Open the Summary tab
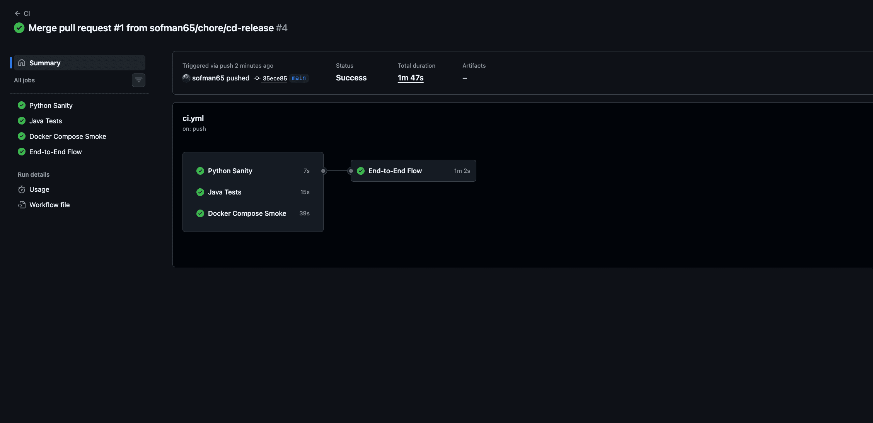This screenshot has width=873, height=423. click(x=45, y=63)
